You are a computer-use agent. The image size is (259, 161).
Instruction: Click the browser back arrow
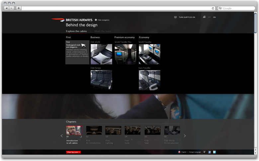[7, 8]
